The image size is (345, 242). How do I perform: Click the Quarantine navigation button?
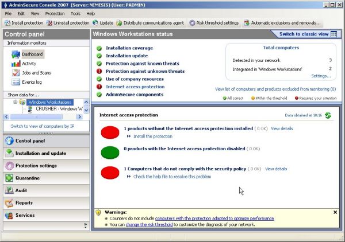(47, 178)
